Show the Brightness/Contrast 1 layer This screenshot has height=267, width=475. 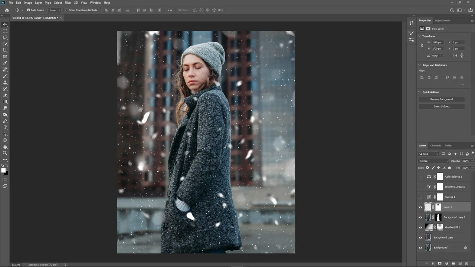coord(420,187)
